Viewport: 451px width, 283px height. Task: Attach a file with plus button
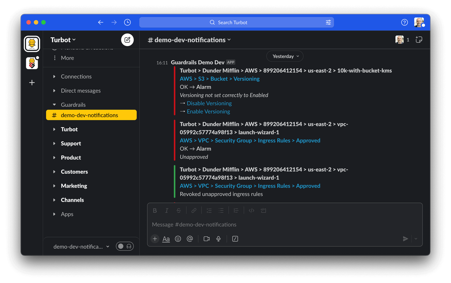tap(155, 239)
